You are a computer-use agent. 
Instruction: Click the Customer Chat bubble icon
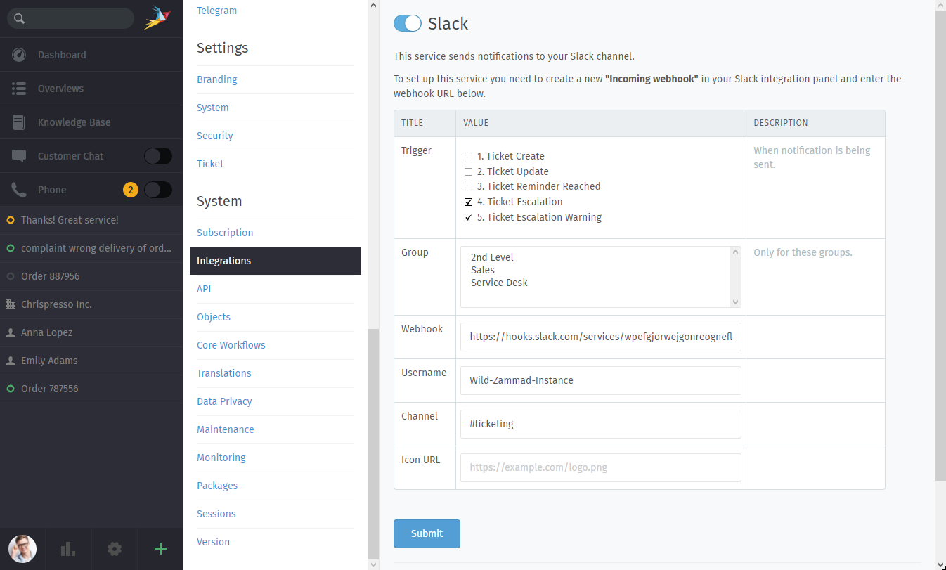click(x=19, y=156)
